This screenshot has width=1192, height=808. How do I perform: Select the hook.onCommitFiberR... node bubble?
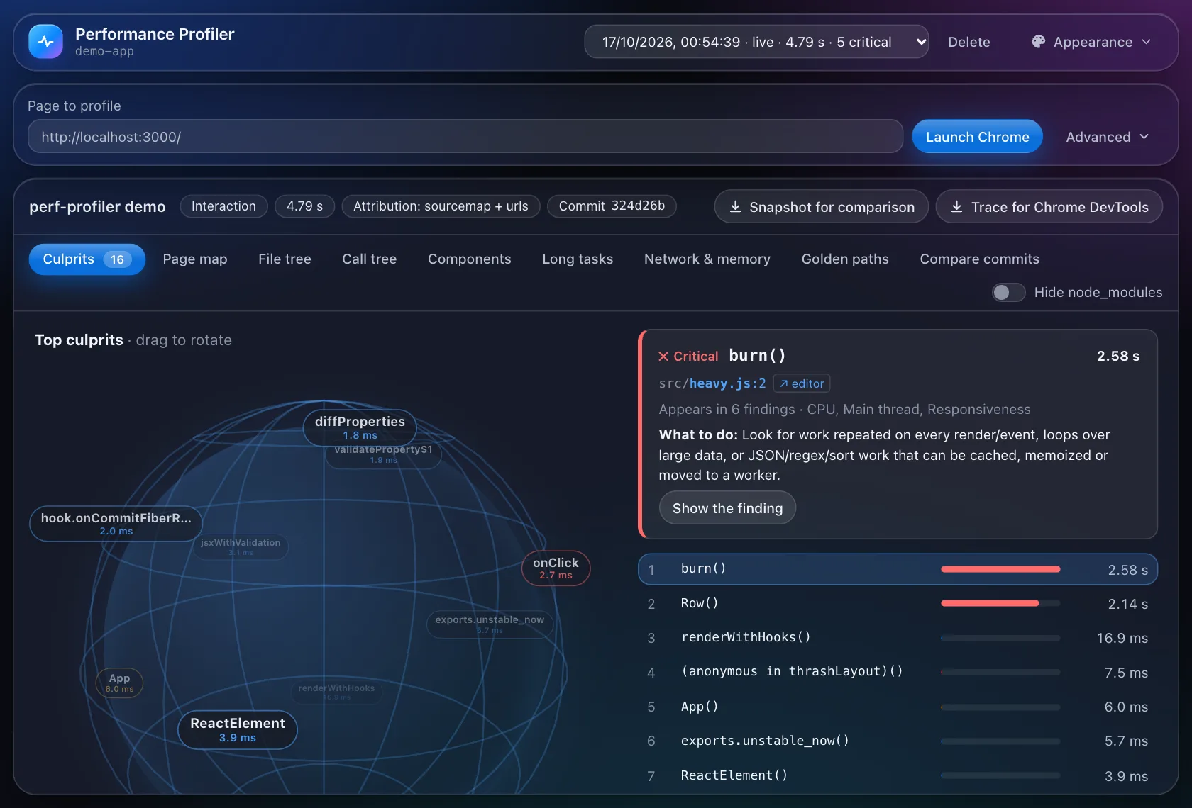[x=116, y=524]
